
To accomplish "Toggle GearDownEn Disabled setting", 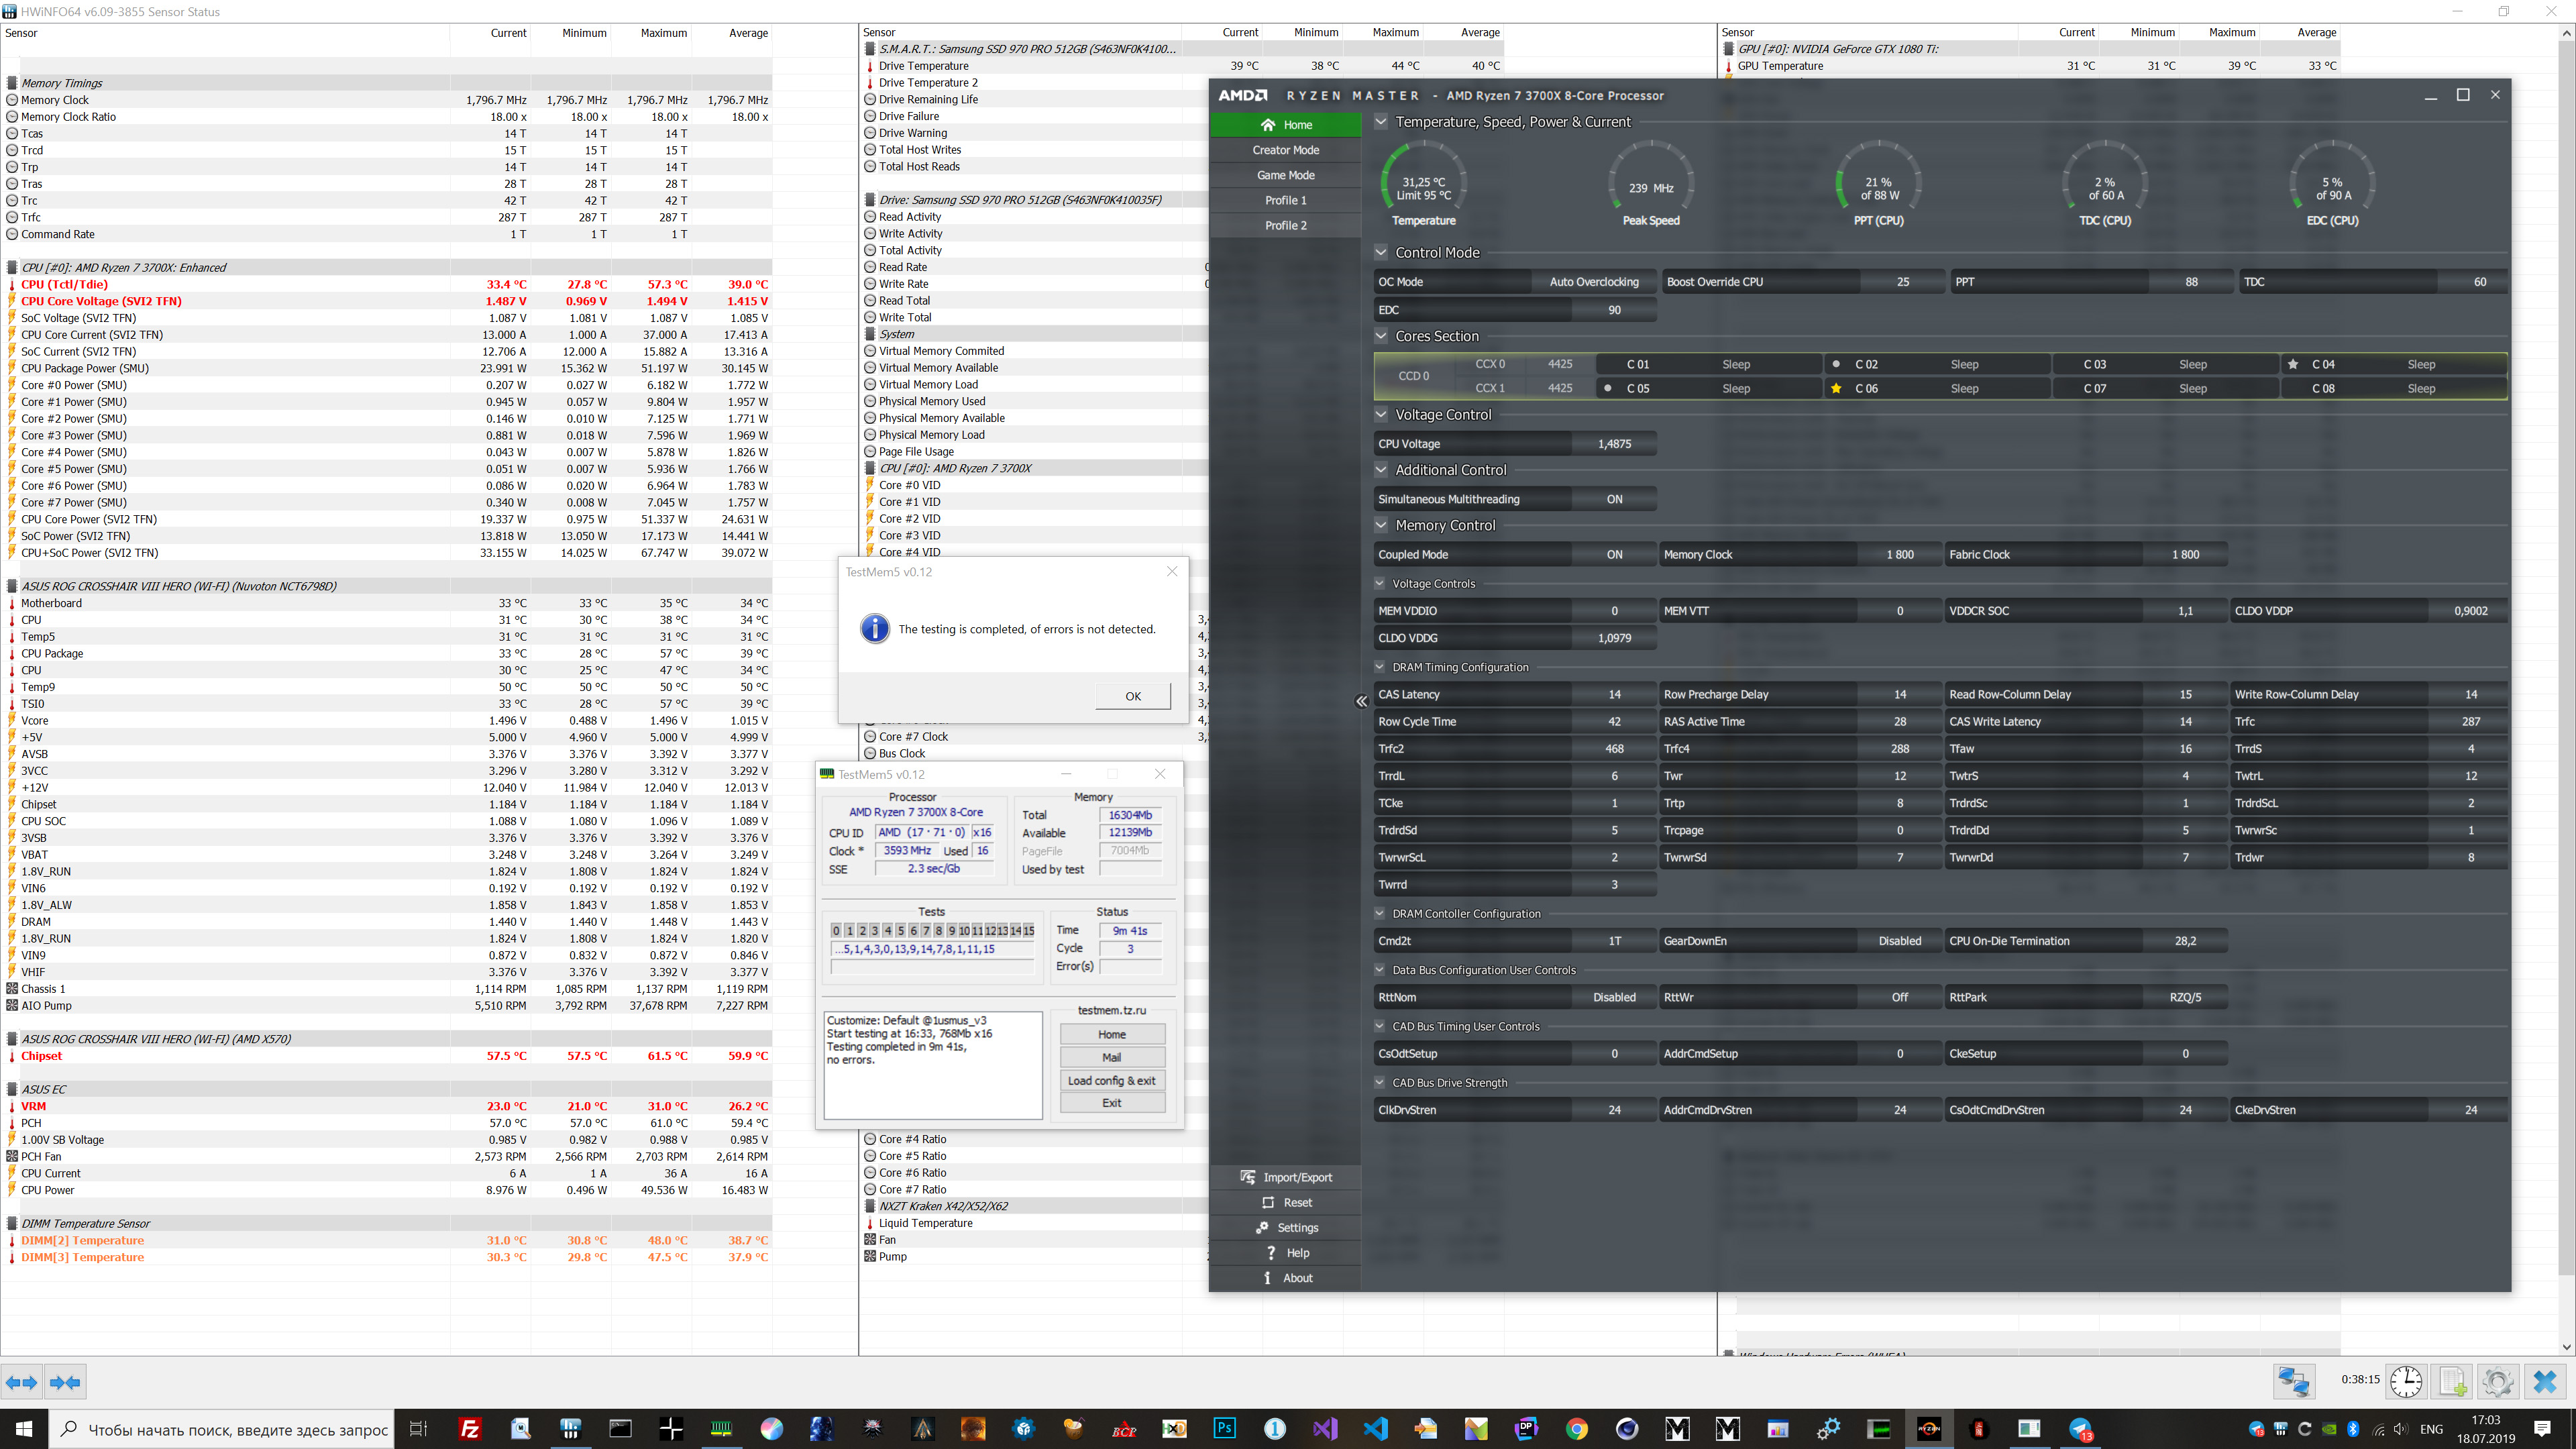I will (1899, 941).
